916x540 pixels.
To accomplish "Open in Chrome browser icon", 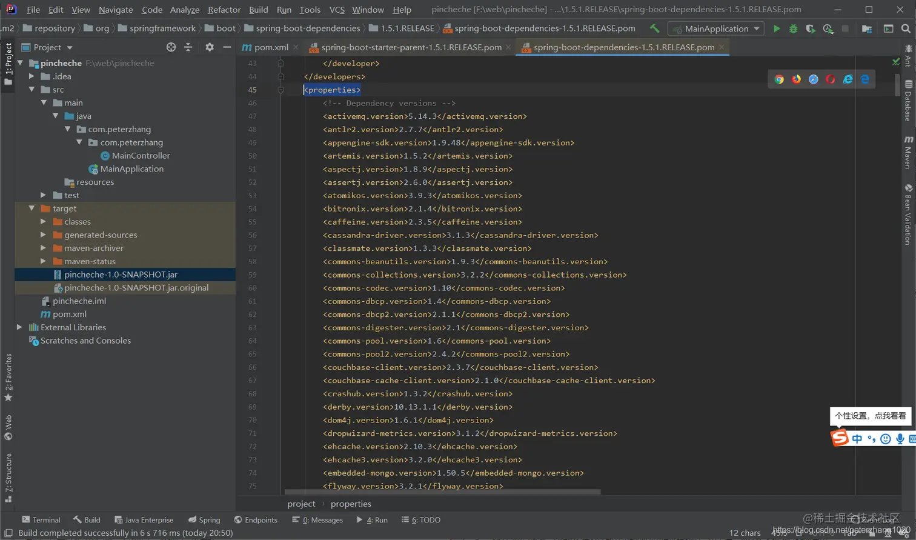I will click(x=779, y=79).
